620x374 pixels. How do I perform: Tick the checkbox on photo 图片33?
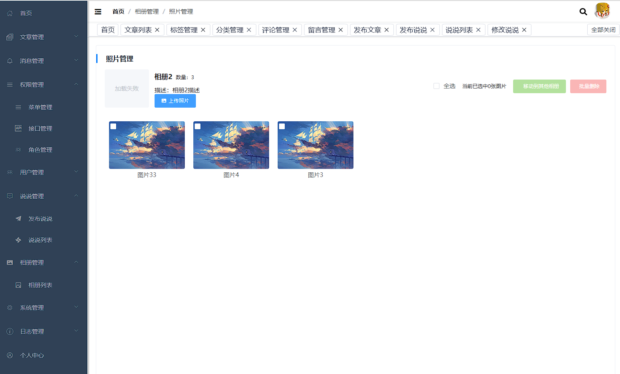click(113, 126)
